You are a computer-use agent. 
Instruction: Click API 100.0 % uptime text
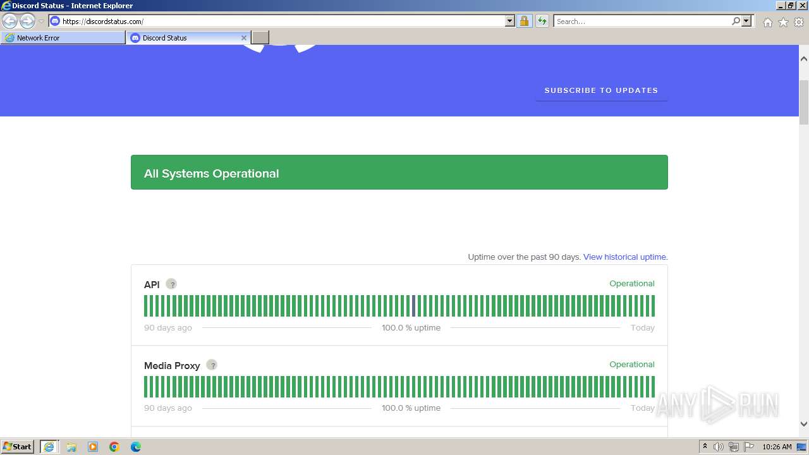coord(411,328)
